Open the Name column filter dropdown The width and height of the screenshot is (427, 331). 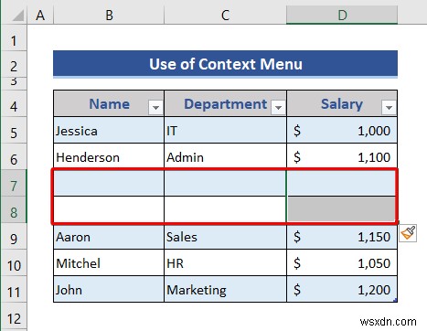click(x=155, y=107)
